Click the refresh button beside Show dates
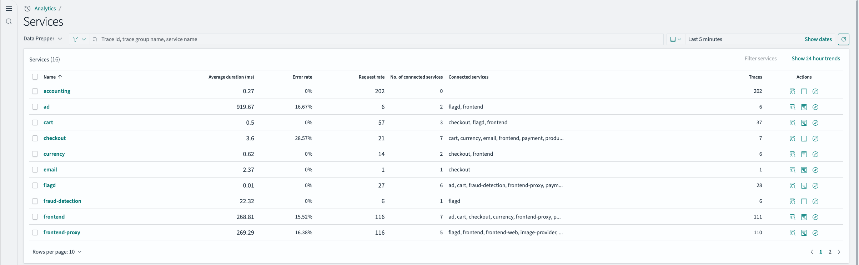This screenshot has width=859, height=265. tap(843, 39)
